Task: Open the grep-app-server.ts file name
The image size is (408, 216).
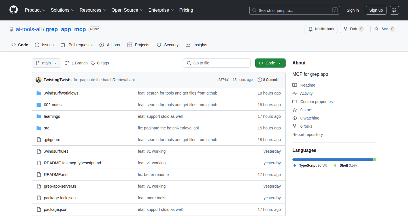Action: coord(60,186)
